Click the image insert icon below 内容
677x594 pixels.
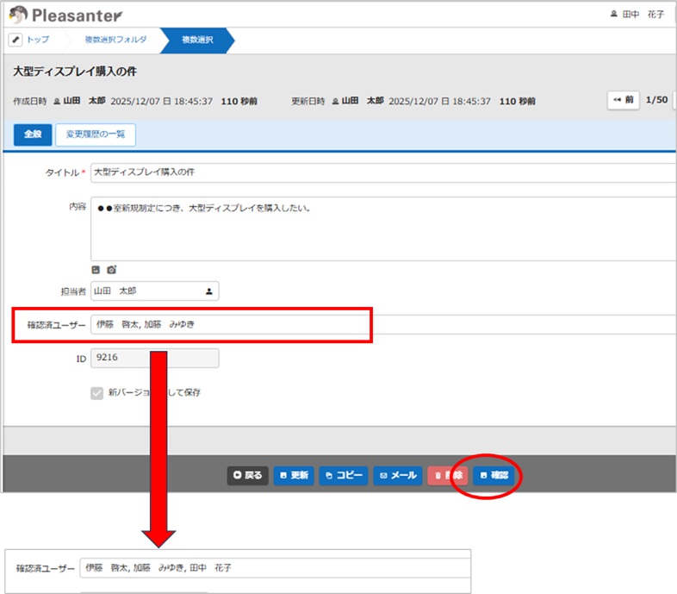[96, 269]
